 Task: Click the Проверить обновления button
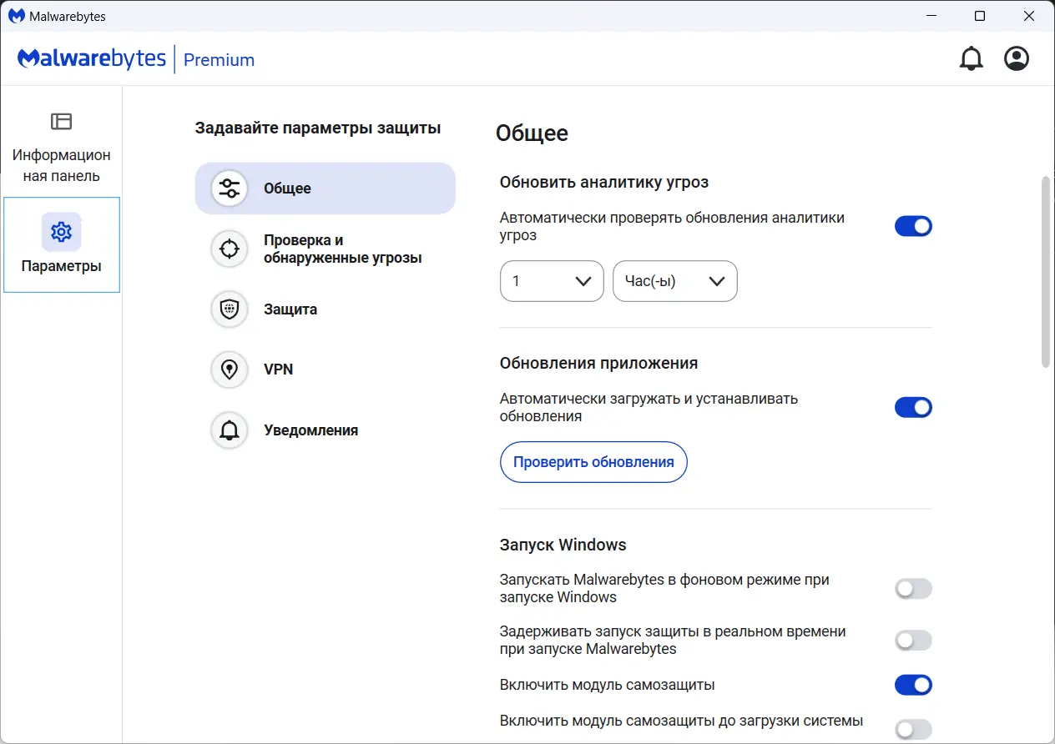tap(593, 461)
